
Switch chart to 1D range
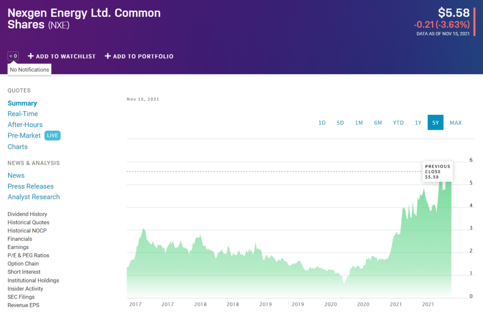point(322,123)
